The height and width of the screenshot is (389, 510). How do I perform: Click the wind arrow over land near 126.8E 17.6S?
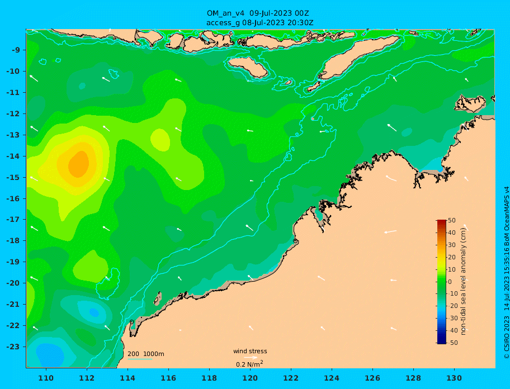point(390,232)
